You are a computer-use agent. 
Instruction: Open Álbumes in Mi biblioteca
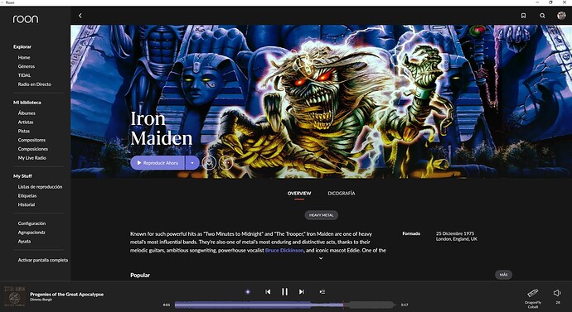click(x=27, y=113)
